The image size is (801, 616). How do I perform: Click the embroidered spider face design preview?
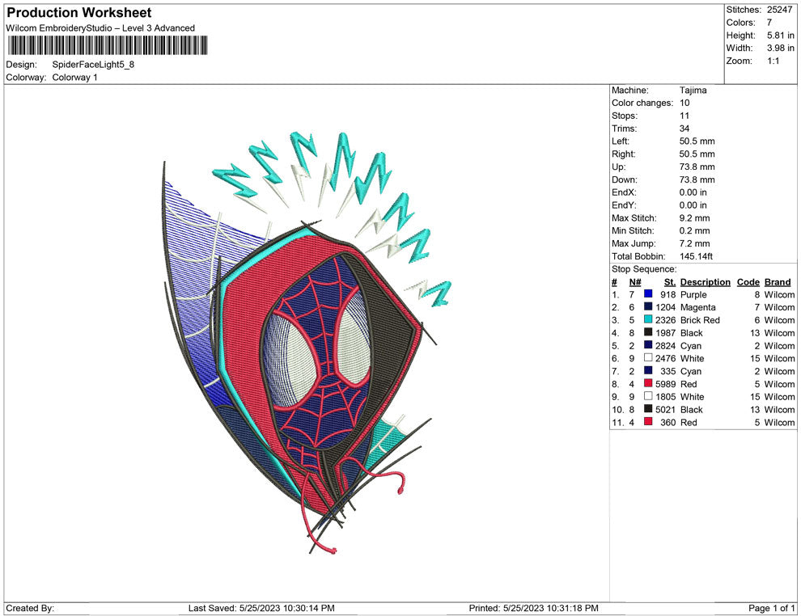pos(305,342)
